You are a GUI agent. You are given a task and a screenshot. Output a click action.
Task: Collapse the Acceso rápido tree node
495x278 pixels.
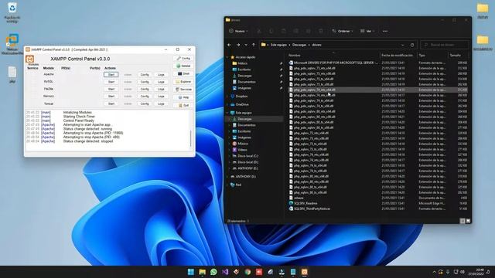(227, 57)
